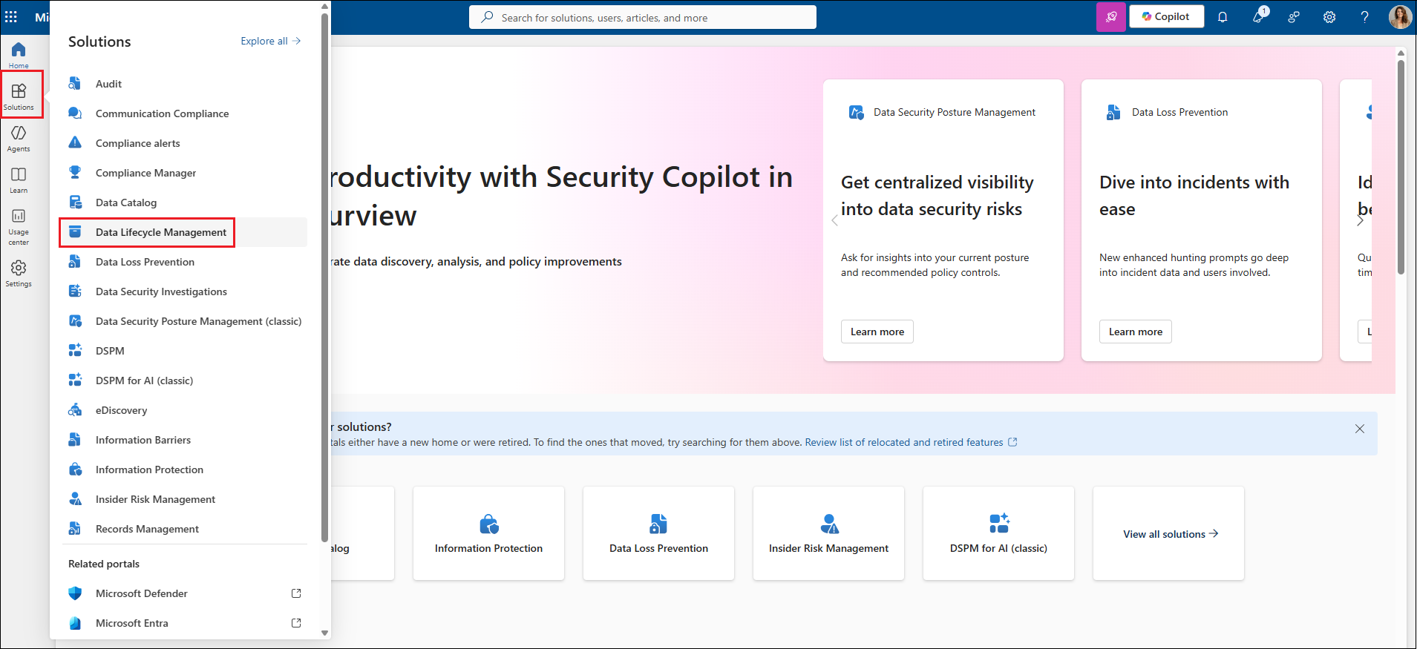
Task: Click the search for solutions field
Action: click(x=643, y=17)
